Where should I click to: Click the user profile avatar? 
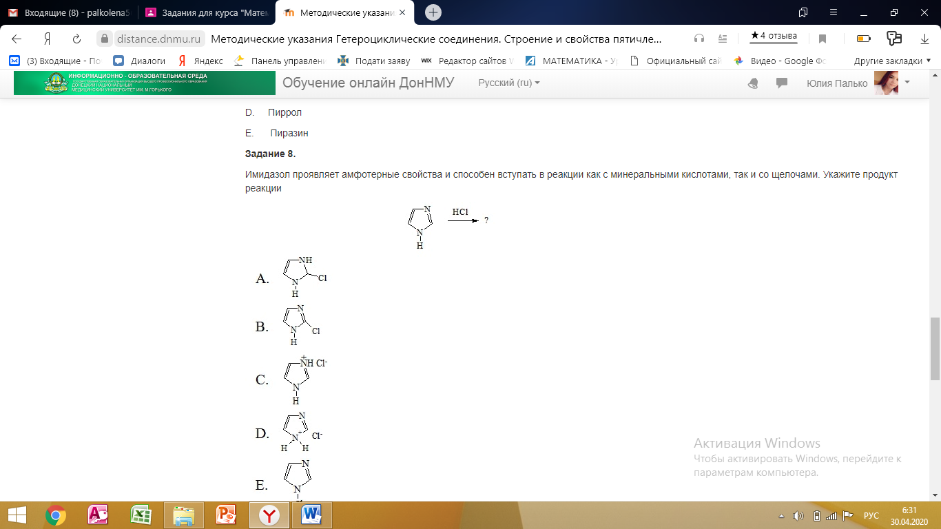(x=886, y=83)
